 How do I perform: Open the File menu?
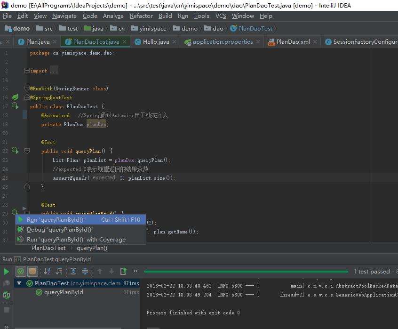8,16
